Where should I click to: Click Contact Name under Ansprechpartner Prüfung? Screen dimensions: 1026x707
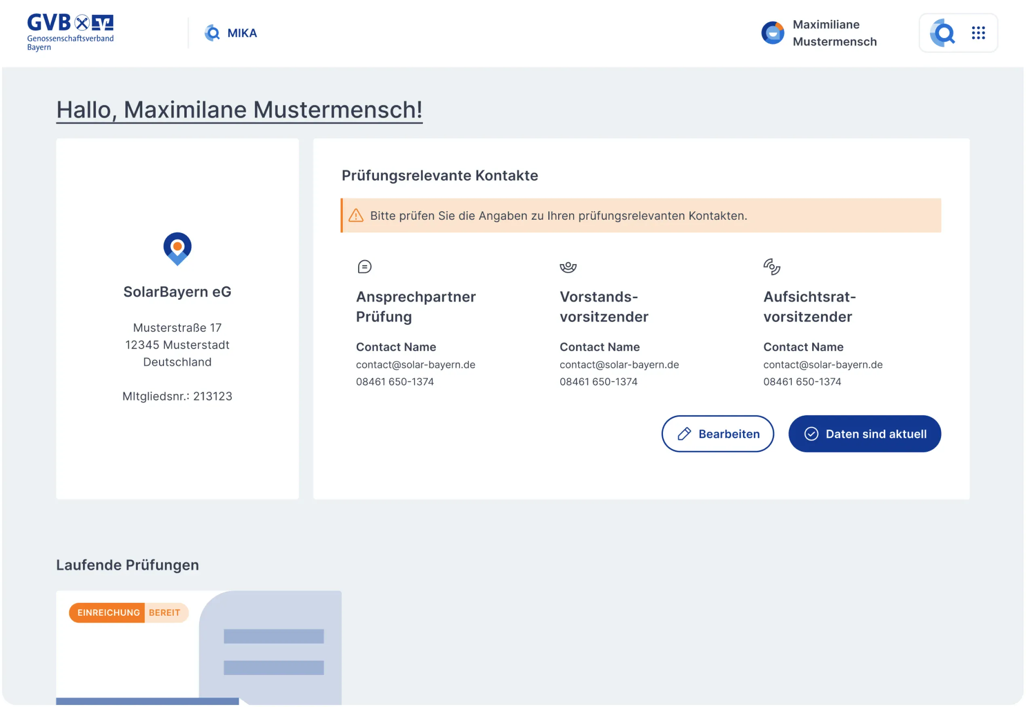396,347
